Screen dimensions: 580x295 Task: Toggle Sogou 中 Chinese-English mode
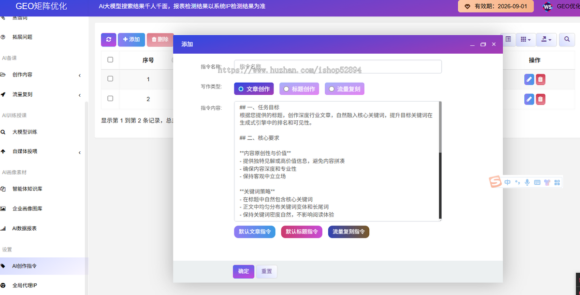click(x=507, y=182)
